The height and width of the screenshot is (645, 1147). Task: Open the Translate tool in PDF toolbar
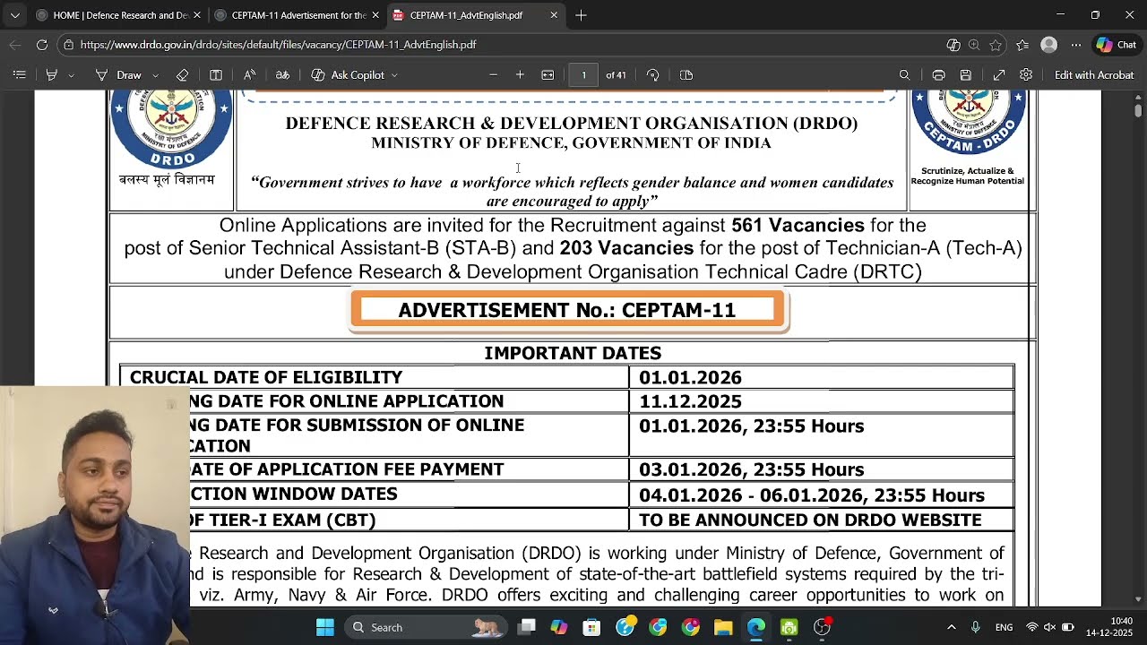tap(282, 75)
